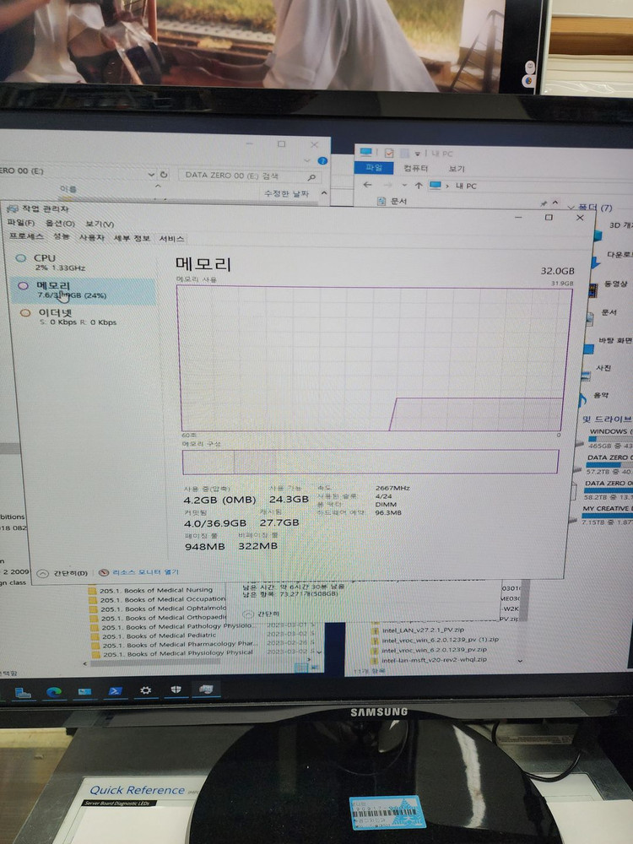Select the 메모리 performance item

(84, 290)
